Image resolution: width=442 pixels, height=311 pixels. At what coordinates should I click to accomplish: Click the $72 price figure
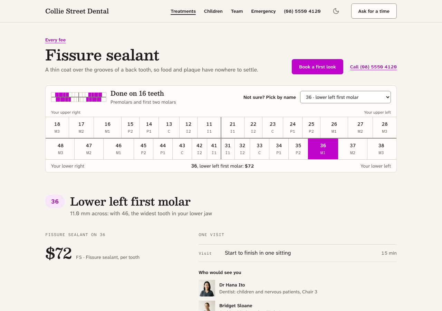(59, 253)
